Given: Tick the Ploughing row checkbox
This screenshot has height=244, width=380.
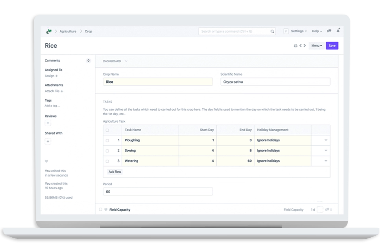Looking at the screenshot, I should (107, 140).
